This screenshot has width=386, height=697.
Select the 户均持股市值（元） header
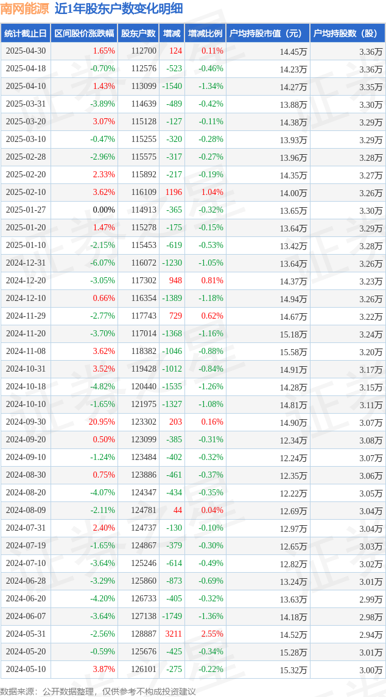tap(267, 34)
